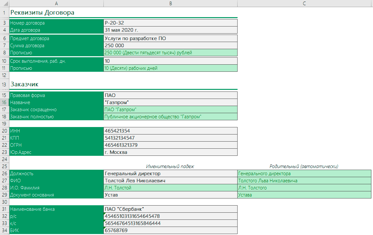Select the column C header
Image resolution: width=373 pixels, height=235 pixels.
tap(304, 3)
